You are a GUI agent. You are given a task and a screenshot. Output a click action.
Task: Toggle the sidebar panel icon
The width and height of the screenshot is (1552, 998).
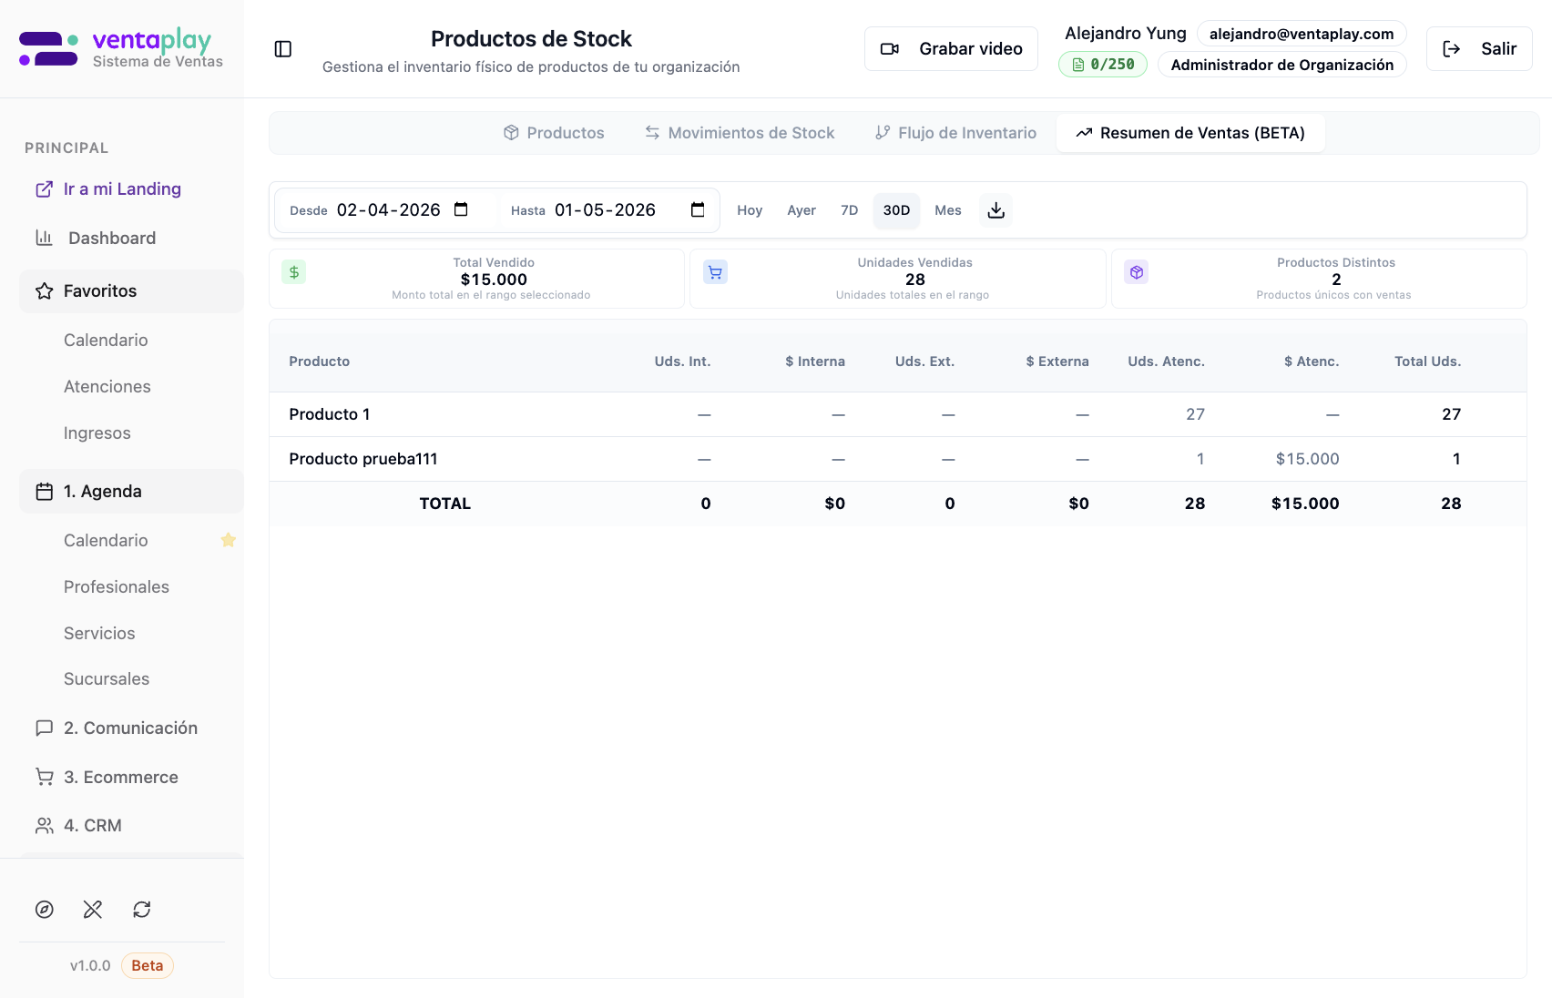point(283,49)
